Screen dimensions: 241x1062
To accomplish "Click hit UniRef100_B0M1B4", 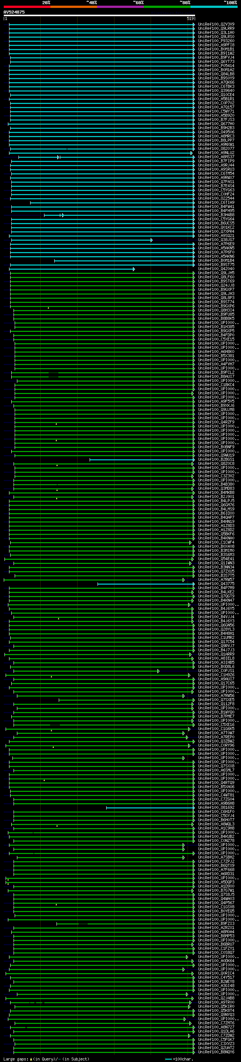I will pyautogui.click(x=216, y=261).
